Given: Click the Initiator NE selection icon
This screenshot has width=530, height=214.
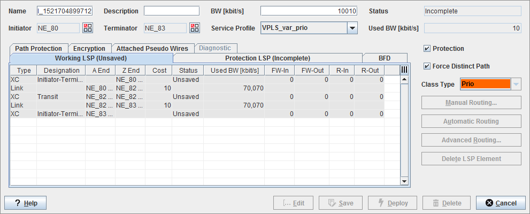Looking at the screenshot, I should coord(88,28).
